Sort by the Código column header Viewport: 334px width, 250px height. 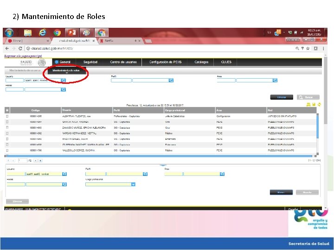coord(35,110)
